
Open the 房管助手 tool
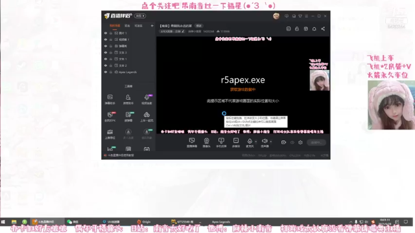pyautogui.click(x=128, y=99)
